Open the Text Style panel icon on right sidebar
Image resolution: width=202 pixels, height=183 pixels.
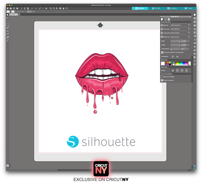click(194, 40)
